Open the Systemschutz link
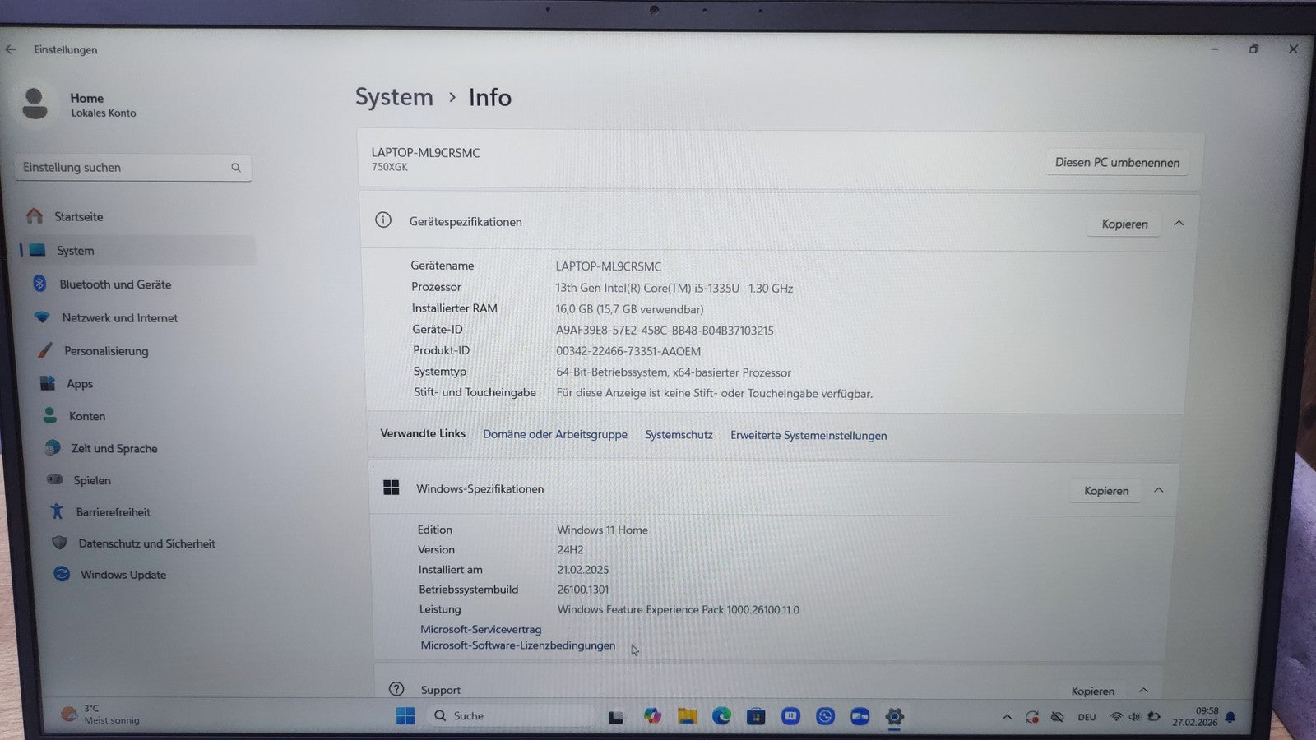1316x740 pixels. click(x=679, y=434)
